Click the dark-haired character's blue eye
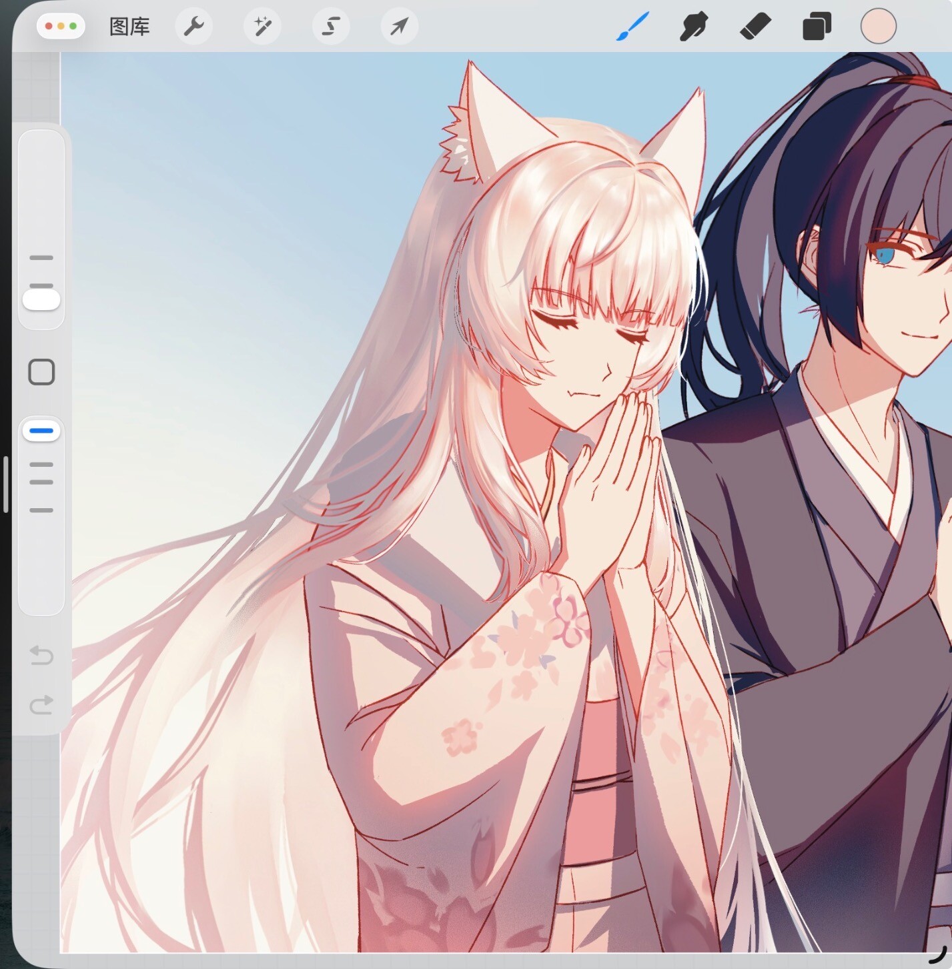 pos(885,255)
